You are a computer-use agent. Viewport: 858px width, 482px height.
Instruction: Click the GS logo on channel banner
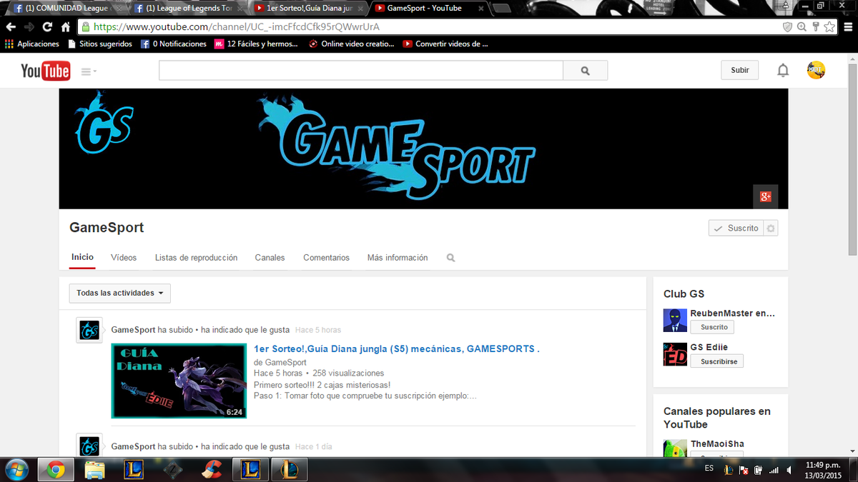[104, 124]
